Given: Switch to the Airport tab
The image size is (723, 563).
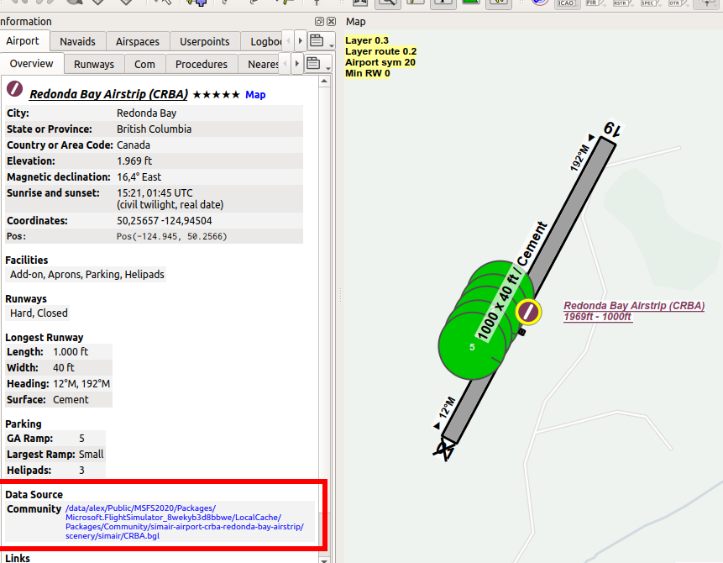Looking at the screenshot, I should point(23,41).
